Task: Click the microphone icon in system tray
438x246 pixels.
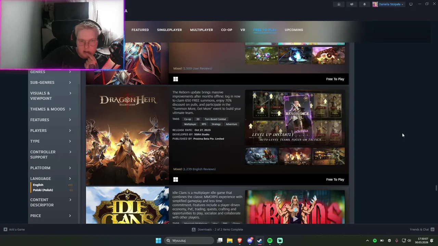Action: [397, 241]
